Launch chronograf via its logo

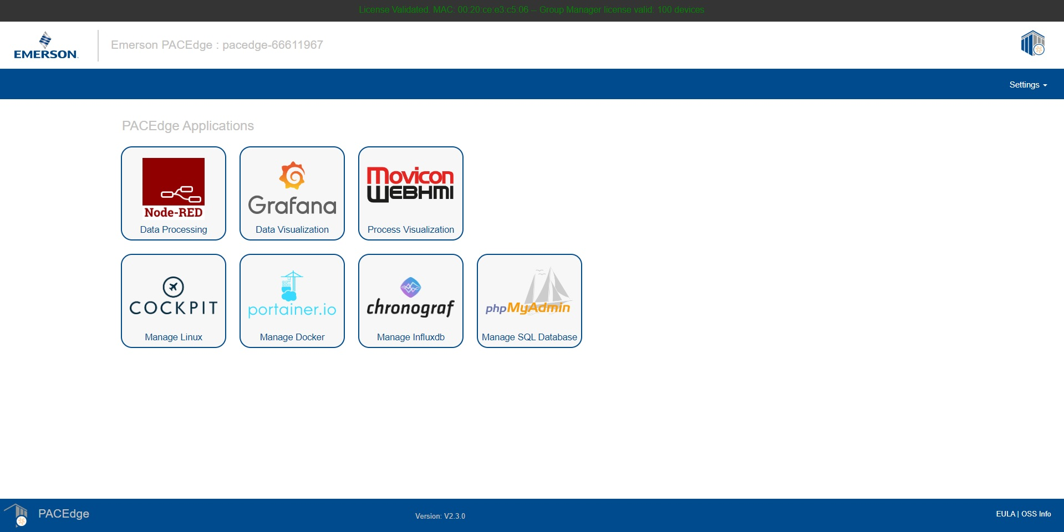coord(410,297)
